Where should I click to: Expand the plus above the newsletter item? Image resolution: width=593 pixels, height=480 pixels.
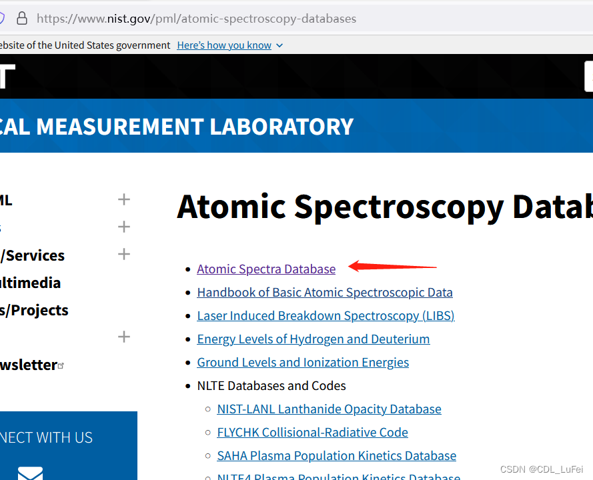coord(124,337)
